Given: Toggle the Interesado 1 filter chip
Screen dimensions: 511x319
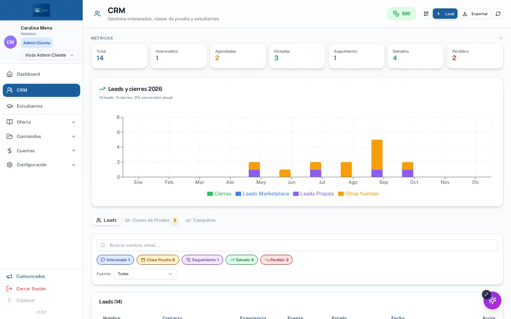Looking at the screenshot, I should (115, 260).
